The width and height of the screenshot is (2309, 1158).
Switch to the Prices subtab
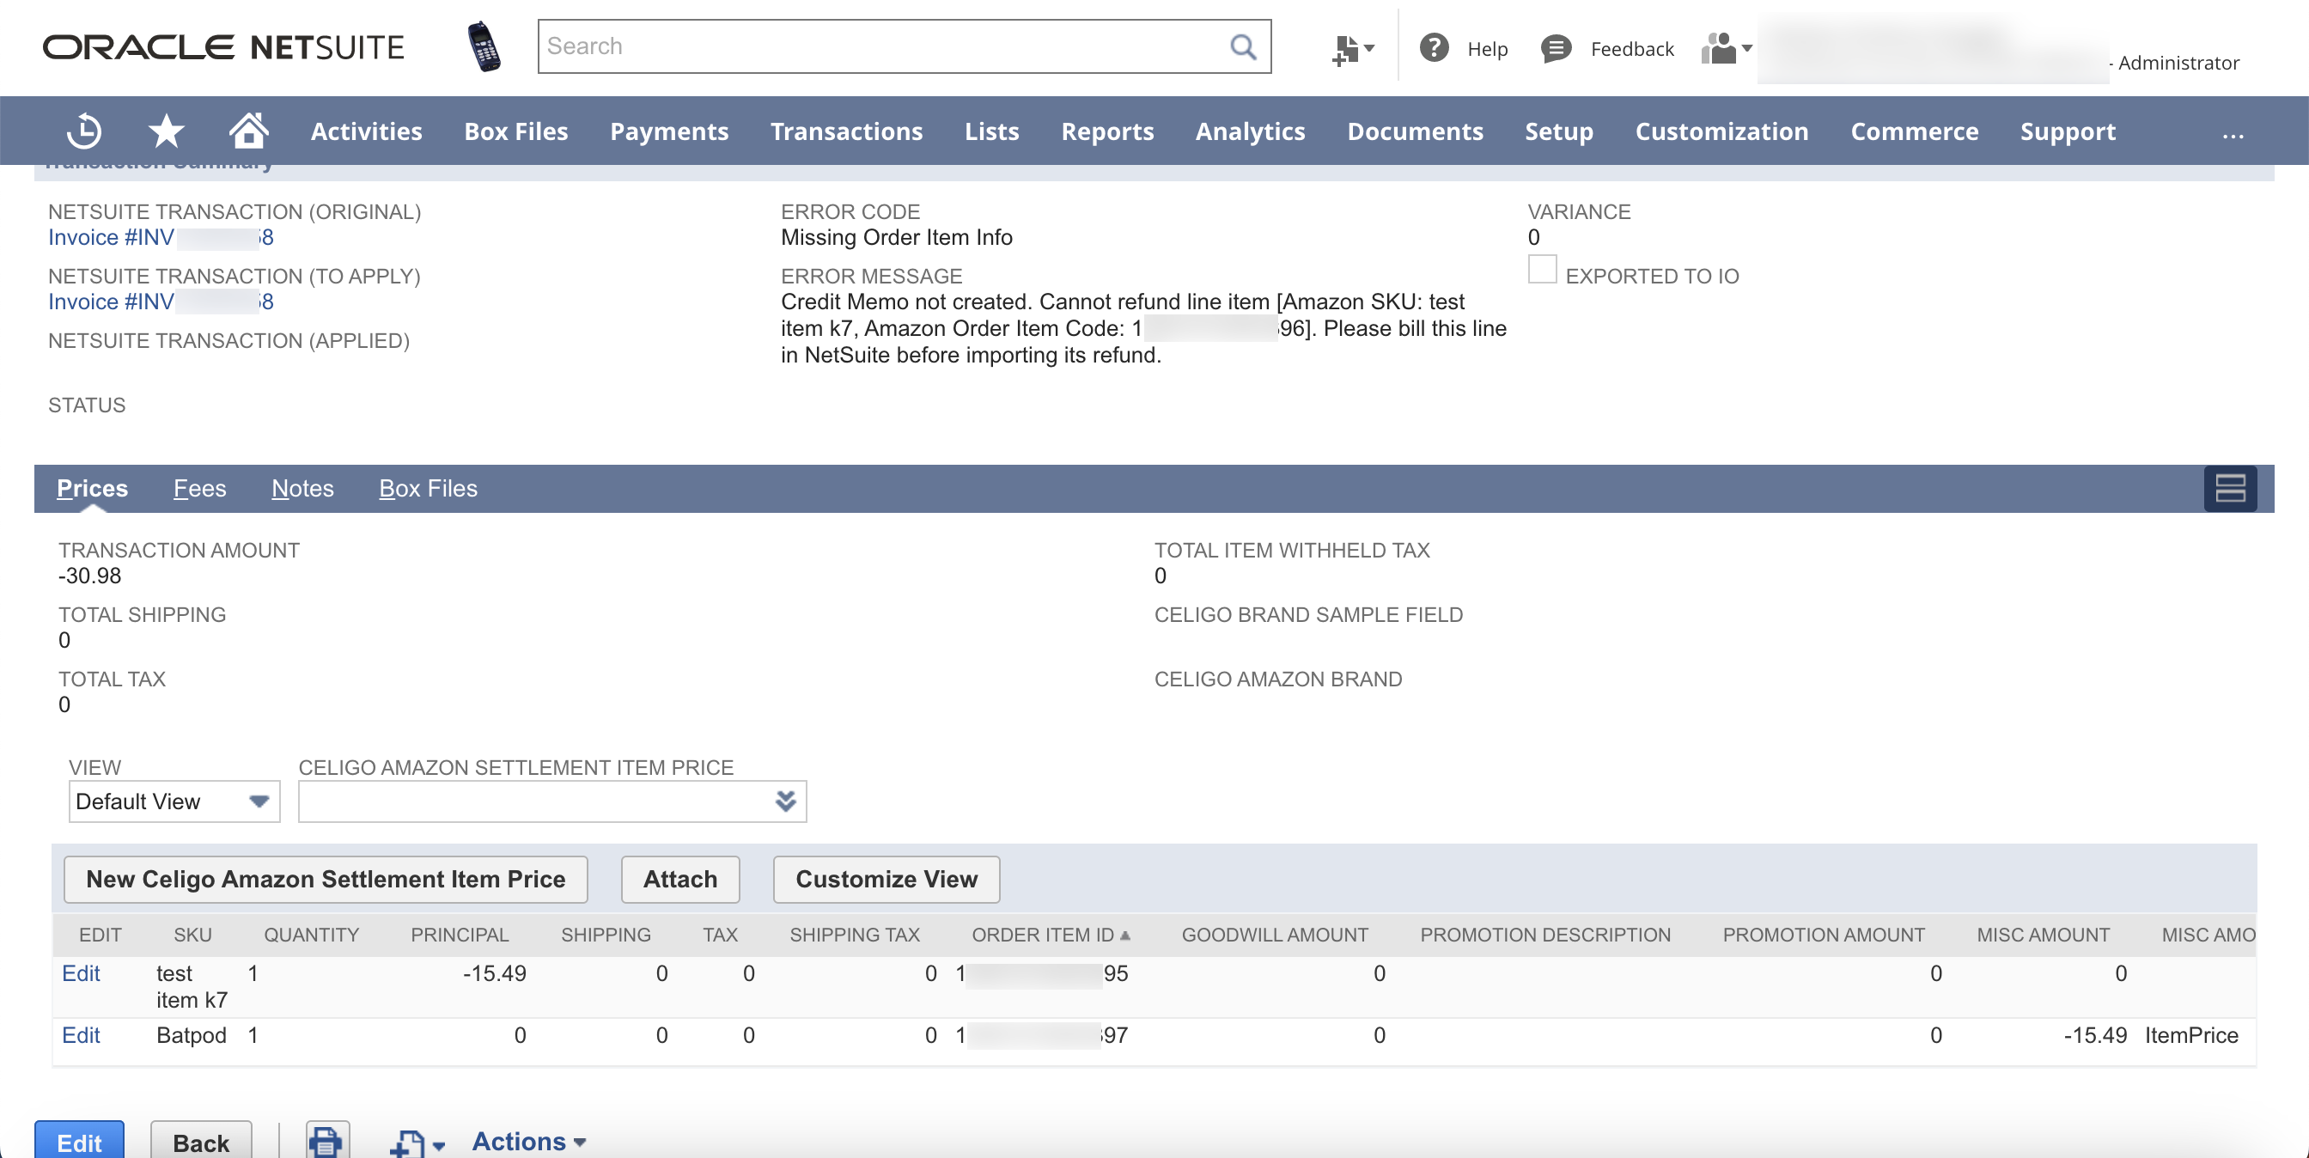(92, 489)
